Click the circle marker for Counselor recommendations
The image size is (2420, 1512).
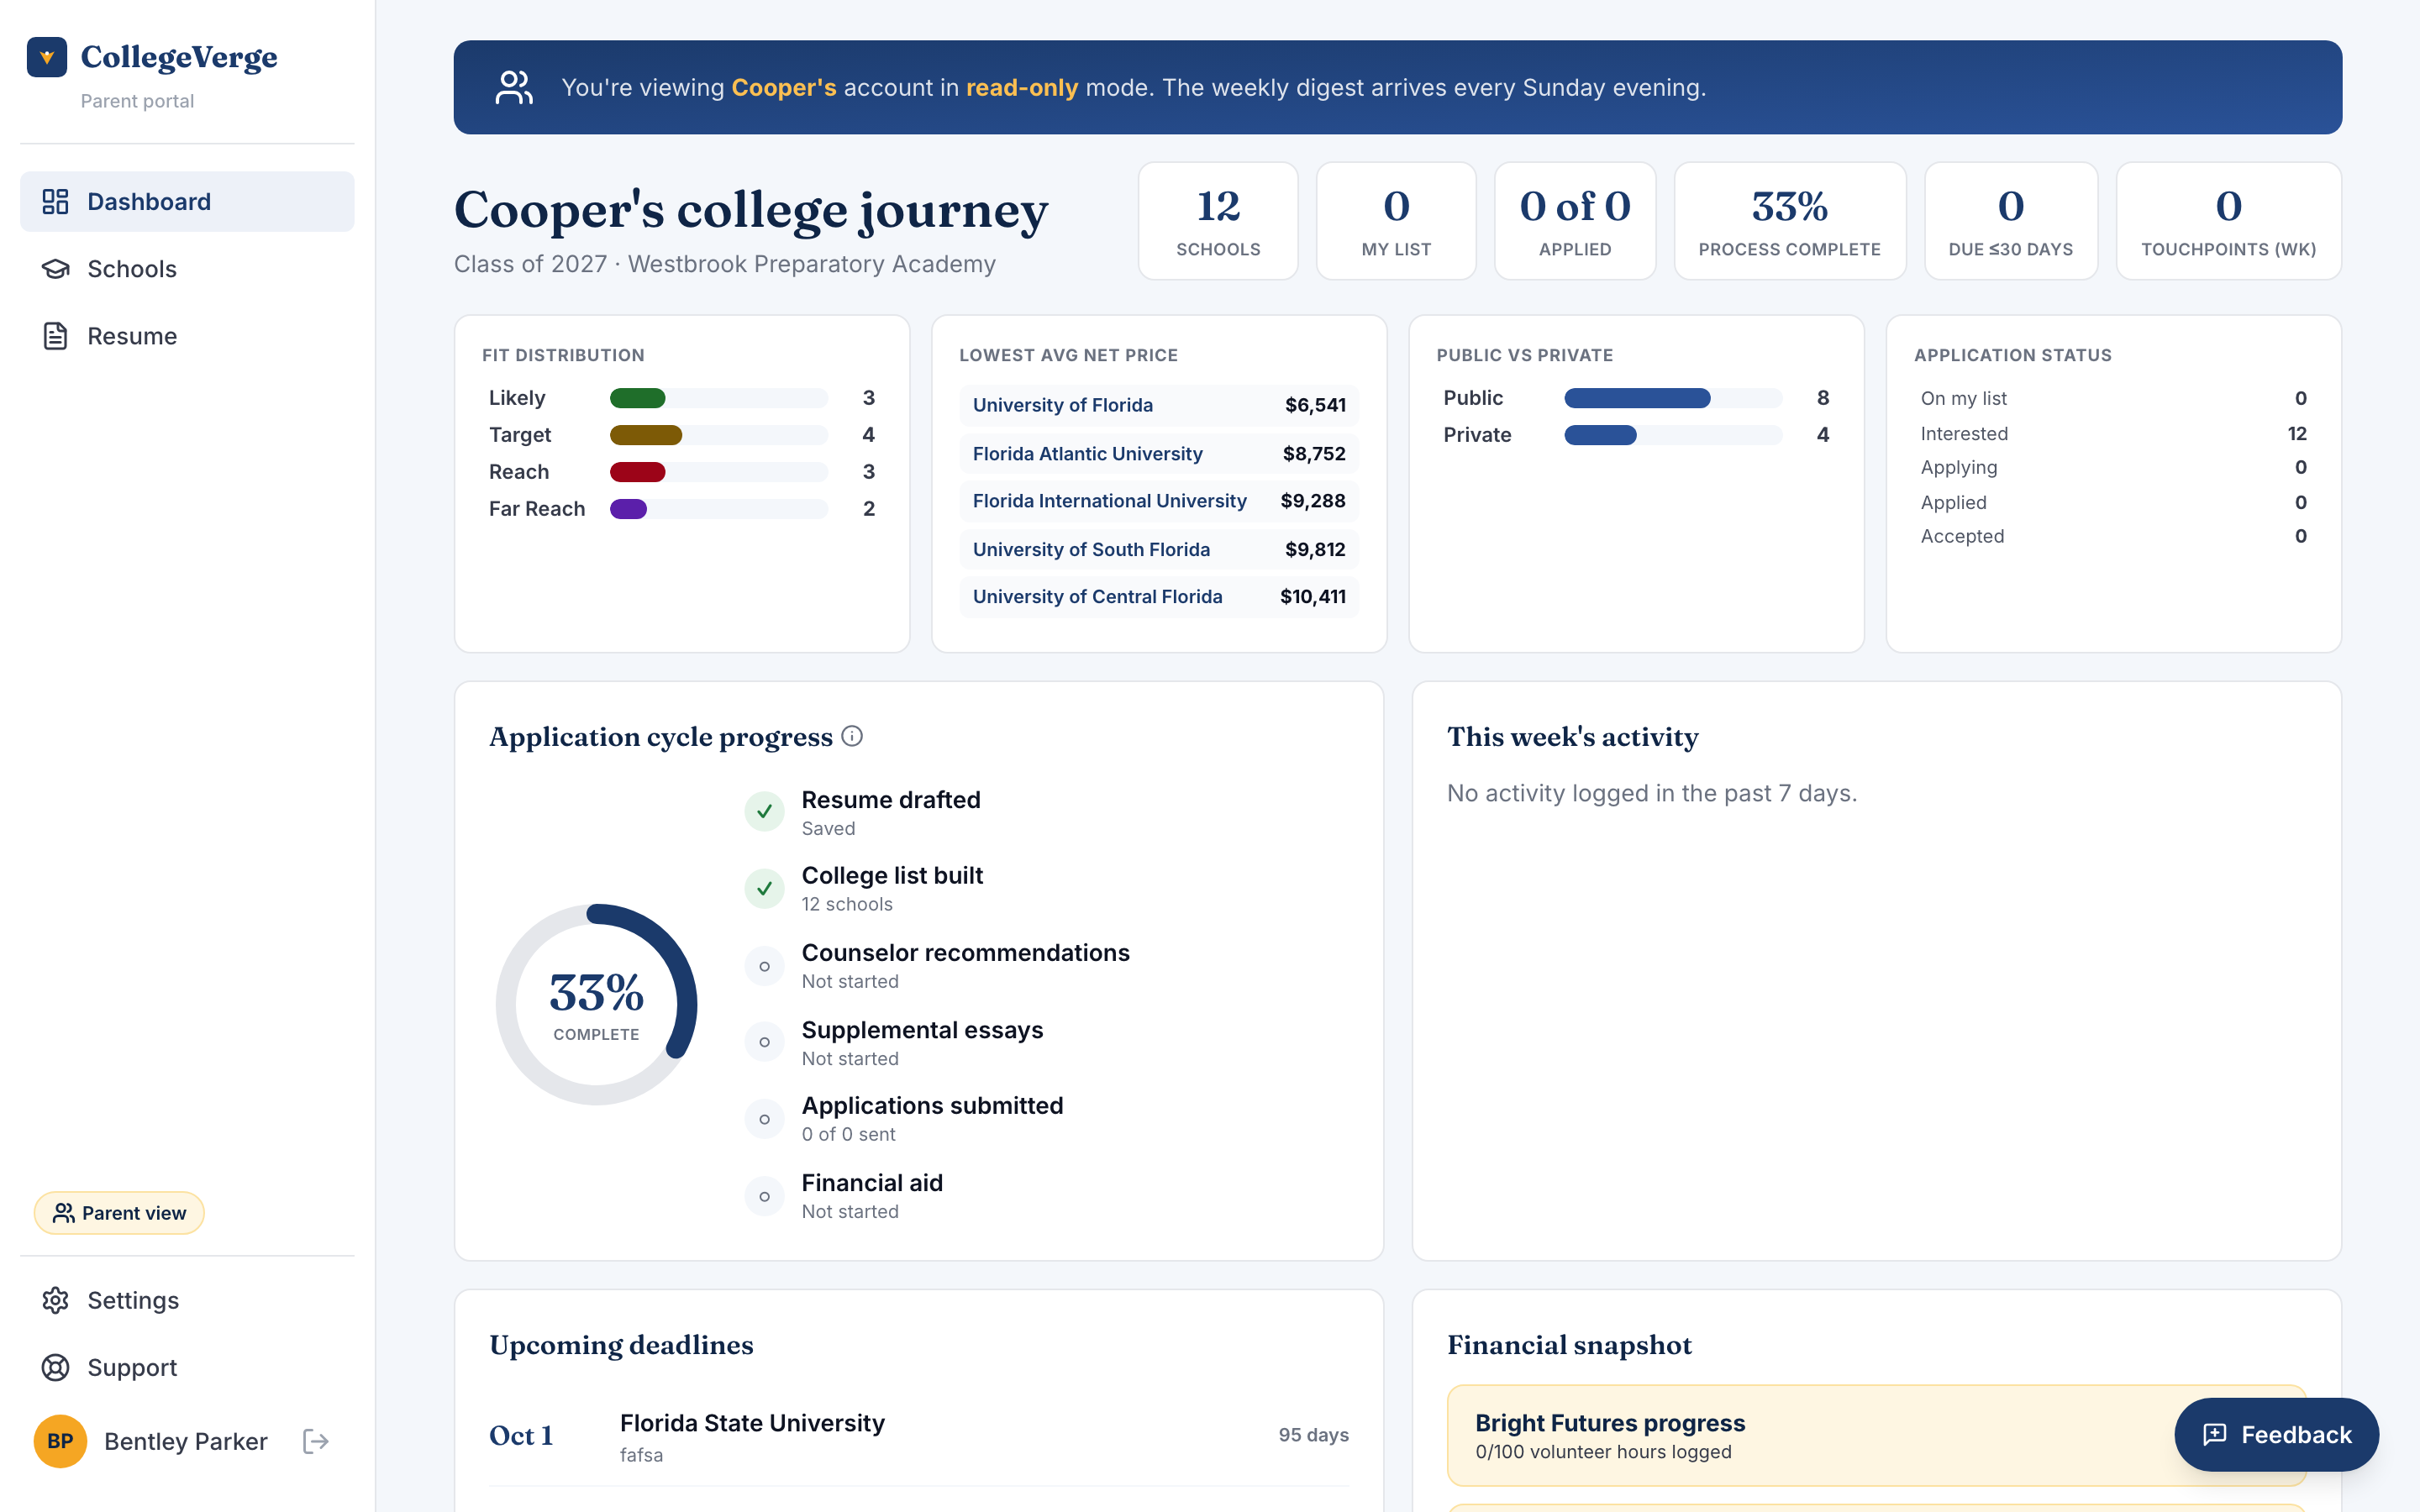tap(764, 966)
